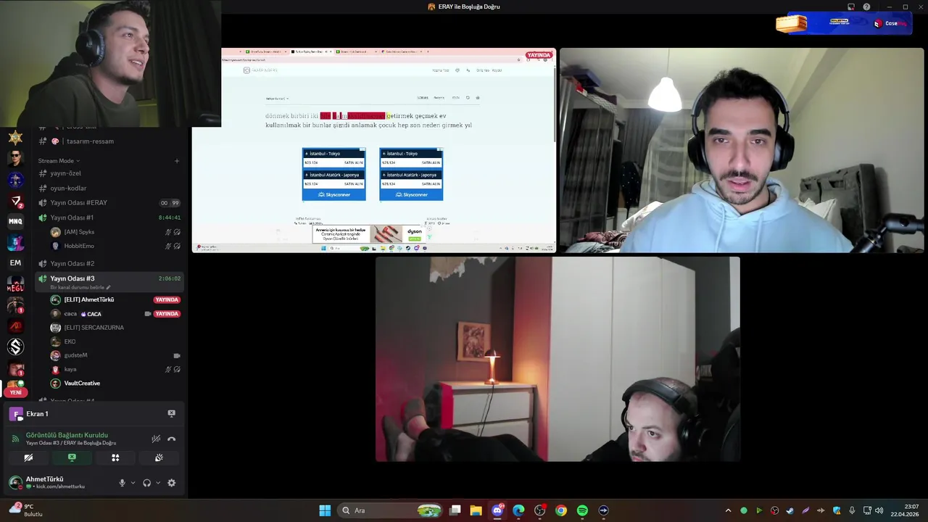The width and height of the screenshot is (928, 522).
Task: Deafen with the headphones icon
Action: (x=146, y=483)
